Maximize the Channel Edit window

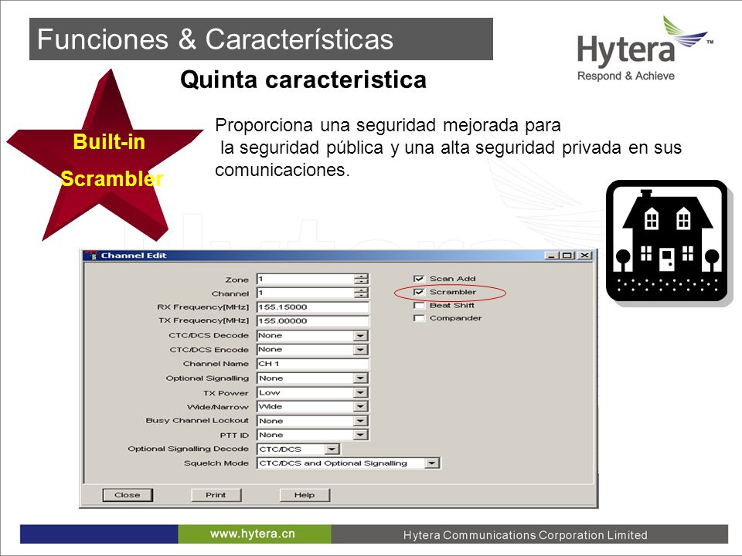pos(567,256)
